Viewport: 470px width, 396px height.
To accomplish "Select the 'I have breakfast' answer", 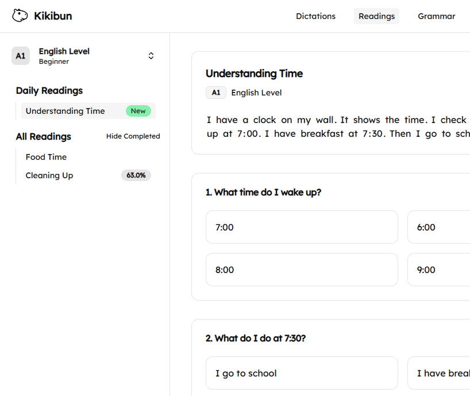I will (440, 373).
